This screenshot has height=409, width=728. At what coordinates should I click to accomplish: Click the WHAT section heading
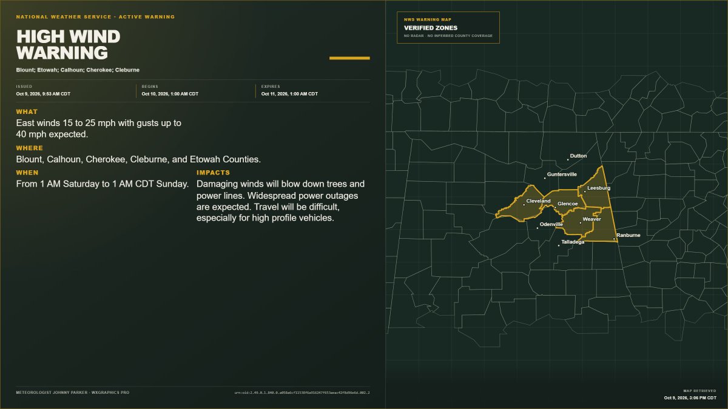(x=27, y=111)
